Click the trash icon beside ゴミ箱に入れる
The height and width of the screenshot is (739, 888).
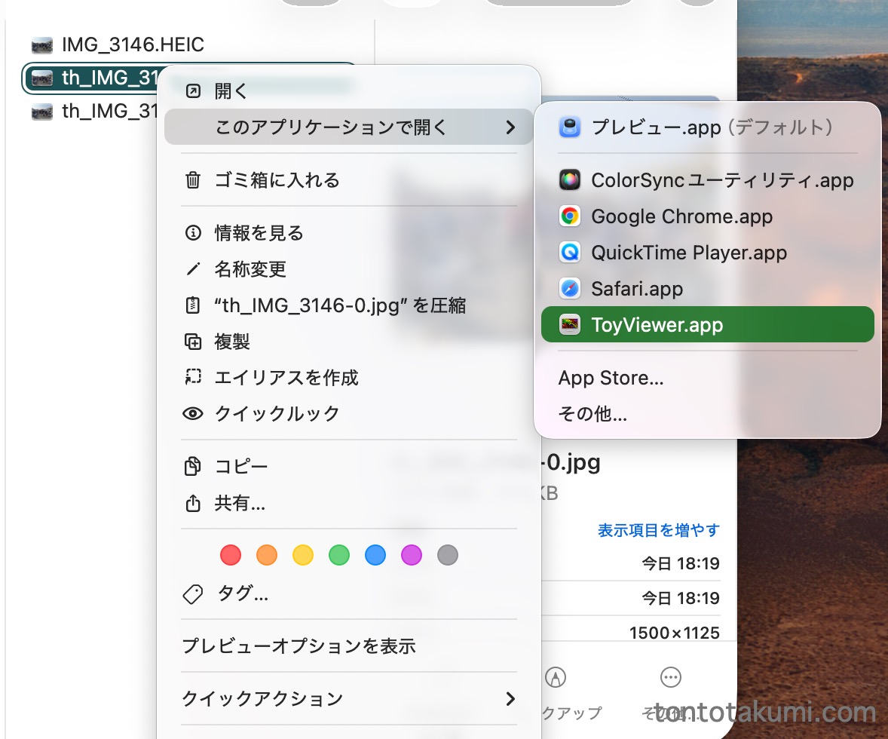[193, 180]
